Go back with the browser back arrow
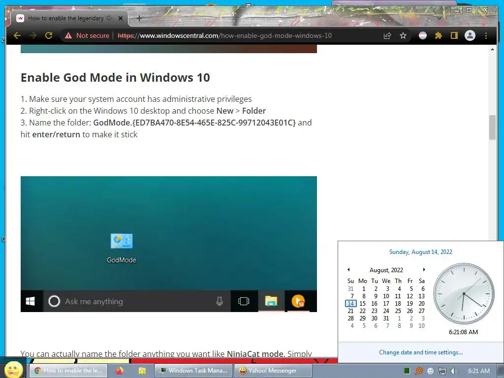This screenshot has height=378, width=504. pyautogui.click(x=17, y=35)
